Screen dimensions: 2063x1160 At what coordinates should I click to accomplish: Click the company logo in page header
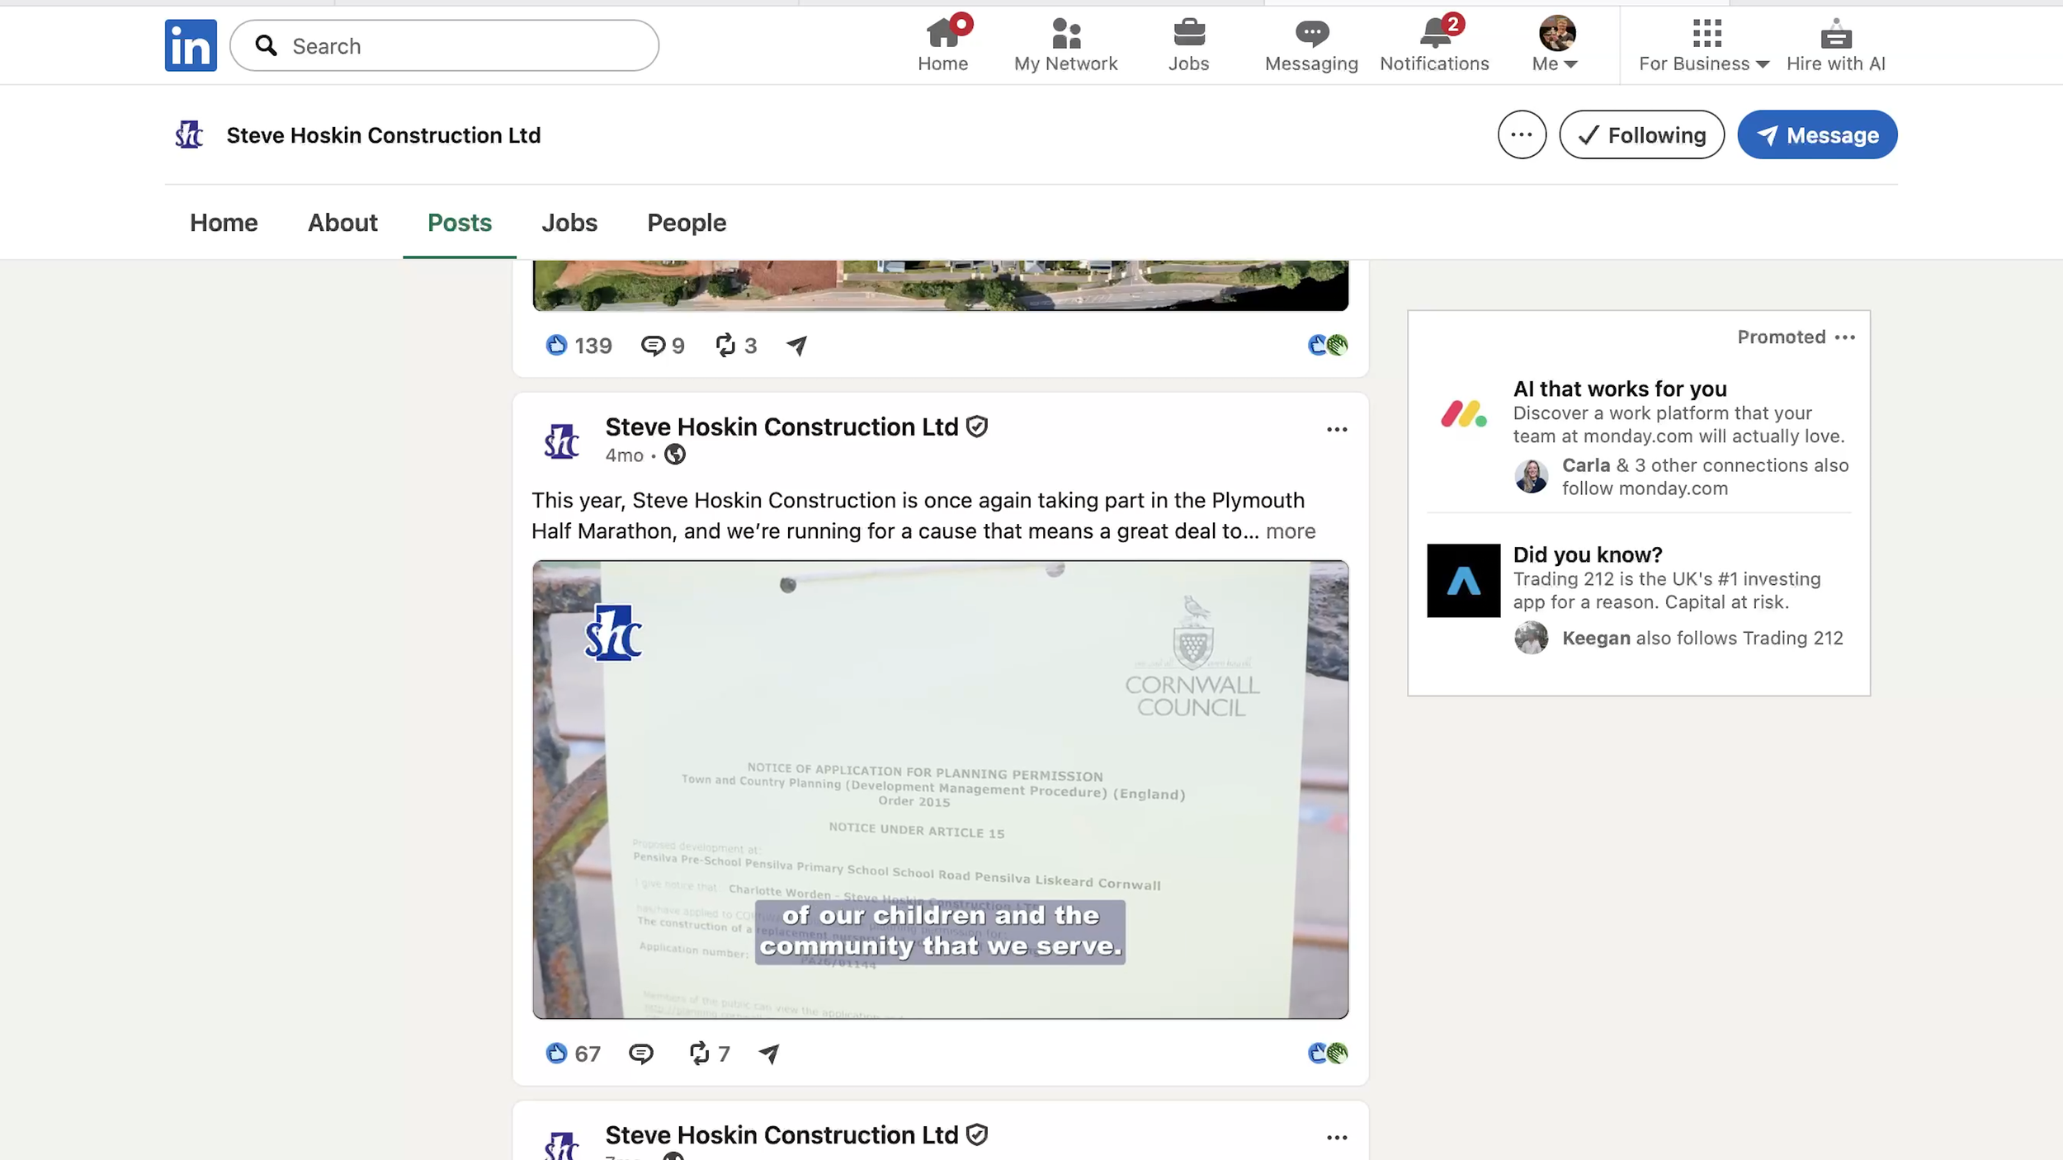(x=189, y=134)
